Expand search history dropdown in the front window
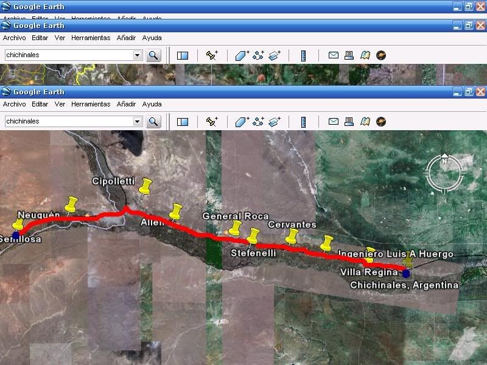Viewport: 487px width, 365px height. click(x=138, y=121)
